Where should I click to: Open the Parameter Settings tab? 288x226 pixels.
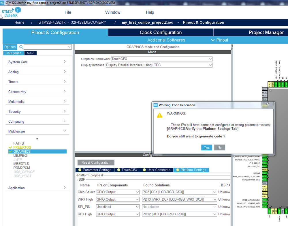point(95,170)
